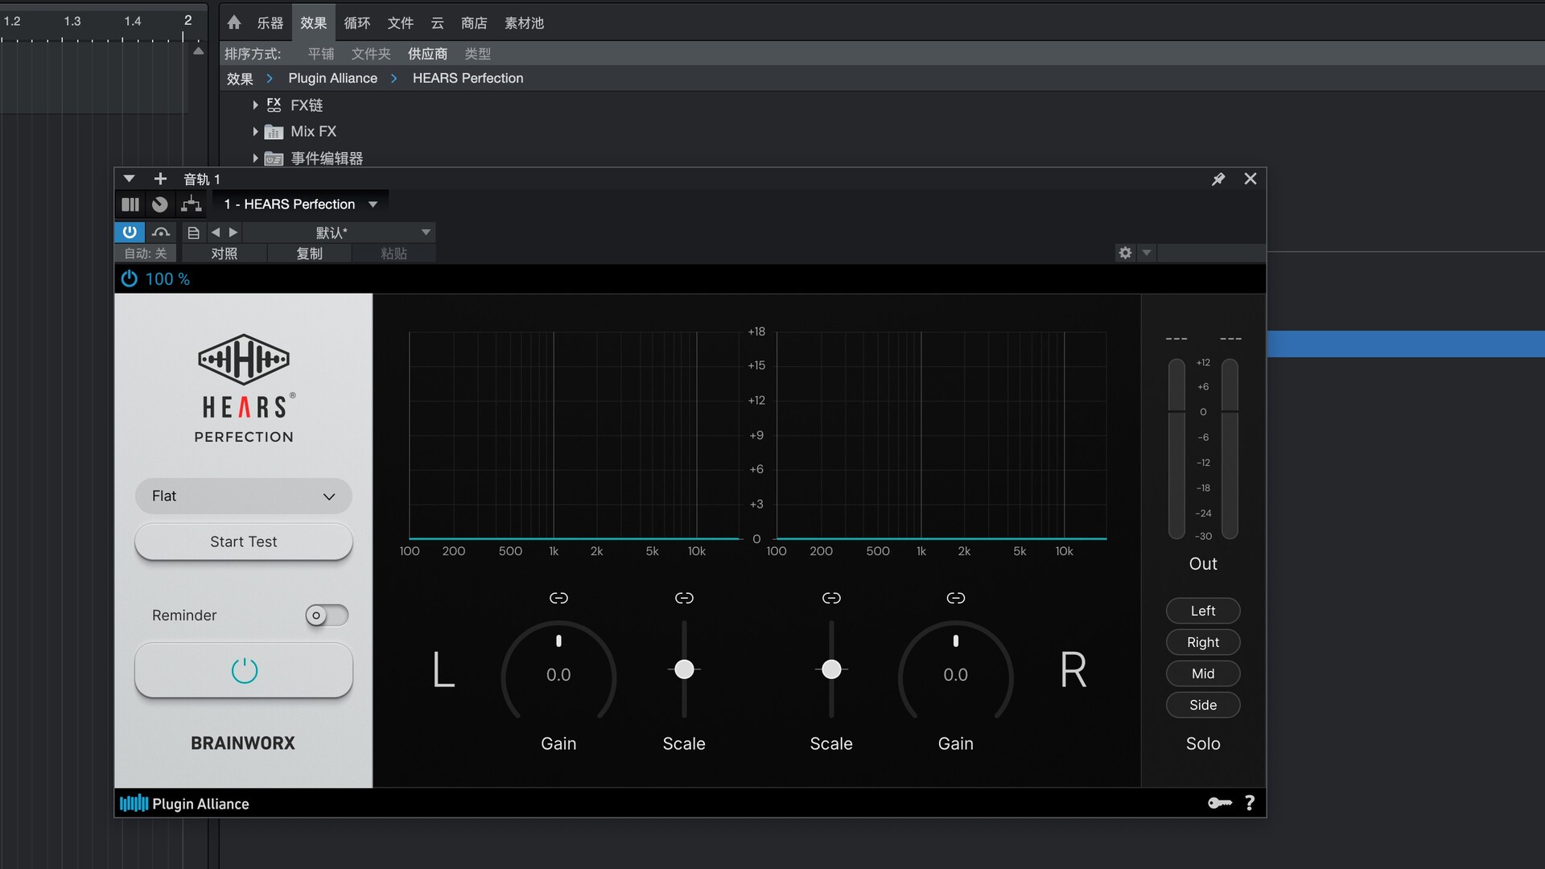Click the Plugin Alliance logo
The width and height of the screenshot is (1545, 869).
point(184,803)
